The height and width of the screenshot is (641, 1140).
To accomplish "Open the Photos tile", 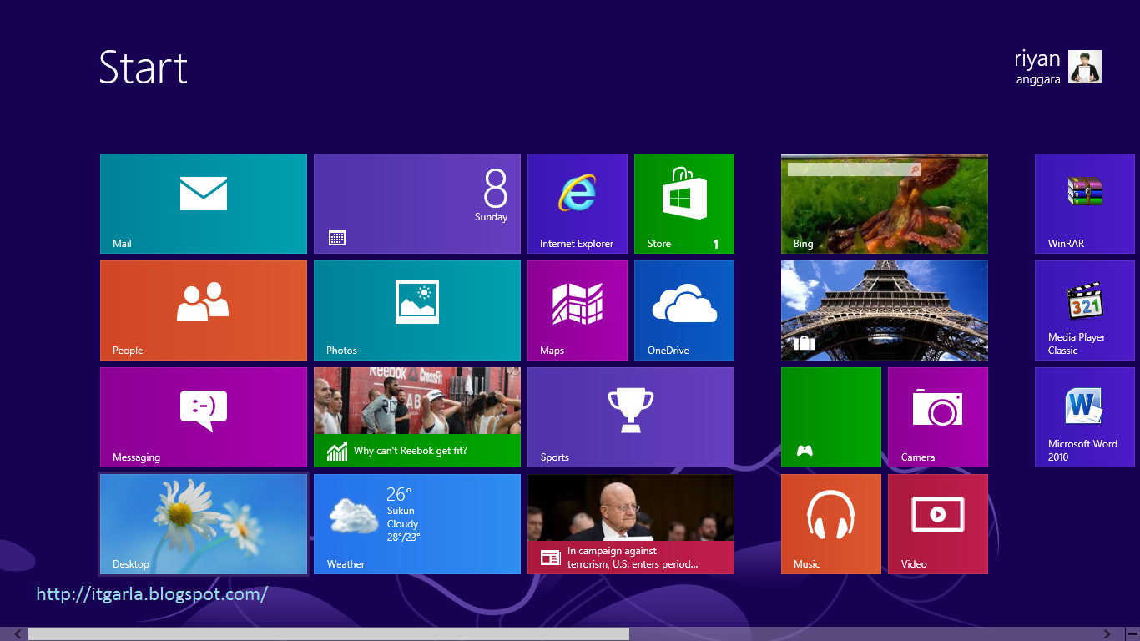I will pyautogui.click(x=417, y=310).
